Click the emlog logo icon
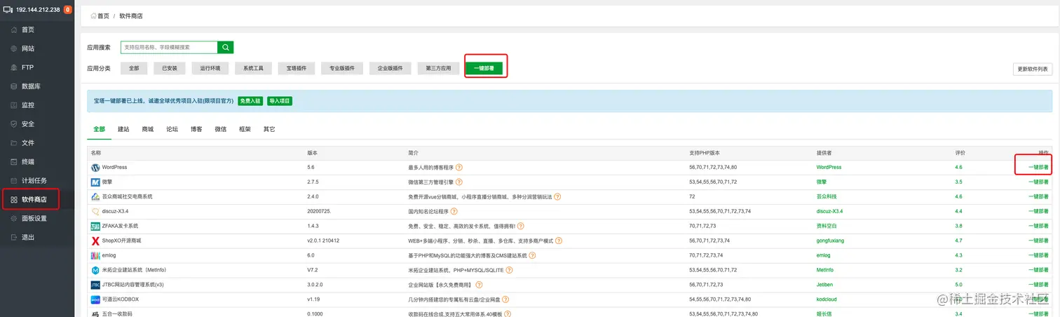 coord(95,255)
